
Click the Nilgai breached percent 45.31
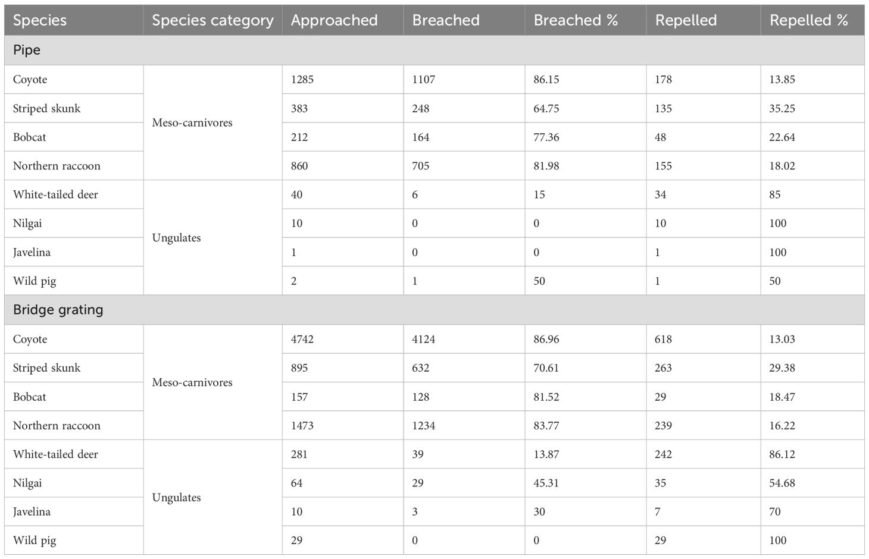coord(546,483)
